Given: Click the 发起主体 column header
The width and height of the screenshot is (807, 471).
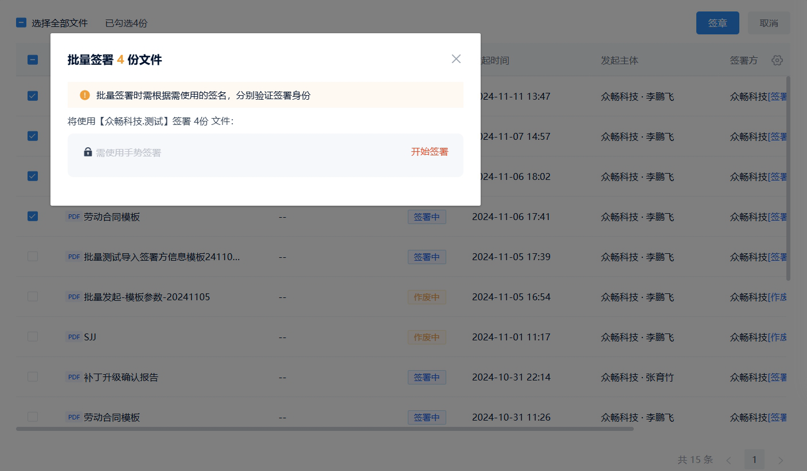Looking at the screenshot, I should coord(619,60).
